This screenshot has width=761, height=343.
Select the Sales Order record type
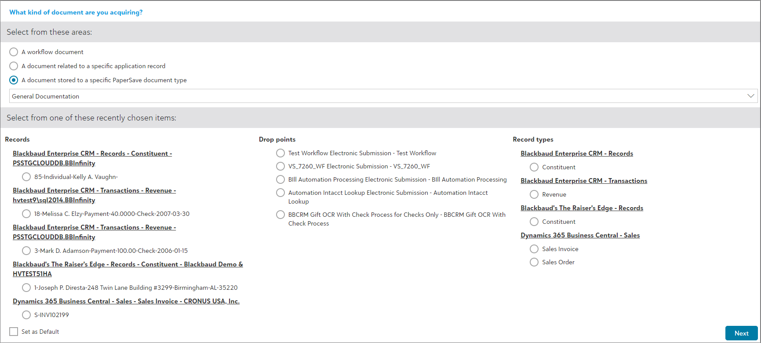[x=534, y=262]
